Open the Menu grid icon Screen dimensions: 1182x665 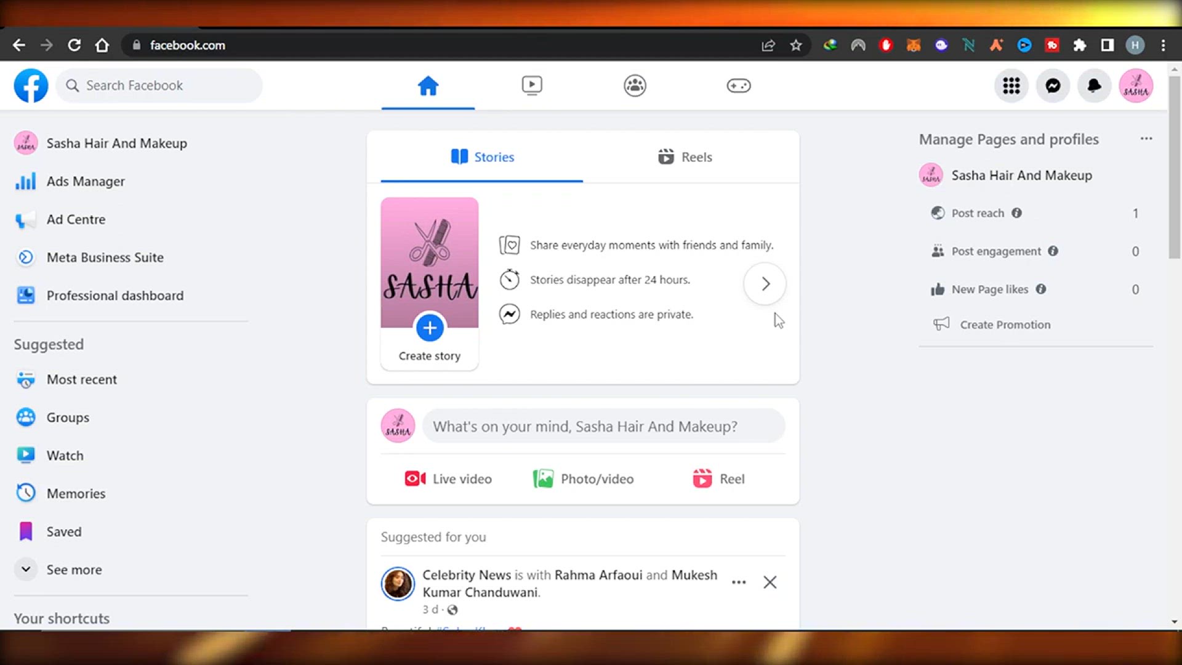click(x=1011, y=86)
